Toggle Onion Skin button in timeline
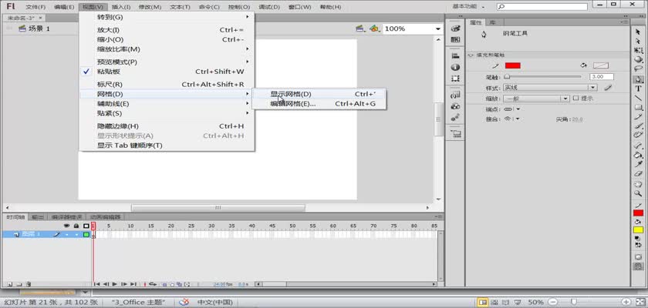 click(x=164, y=284)
